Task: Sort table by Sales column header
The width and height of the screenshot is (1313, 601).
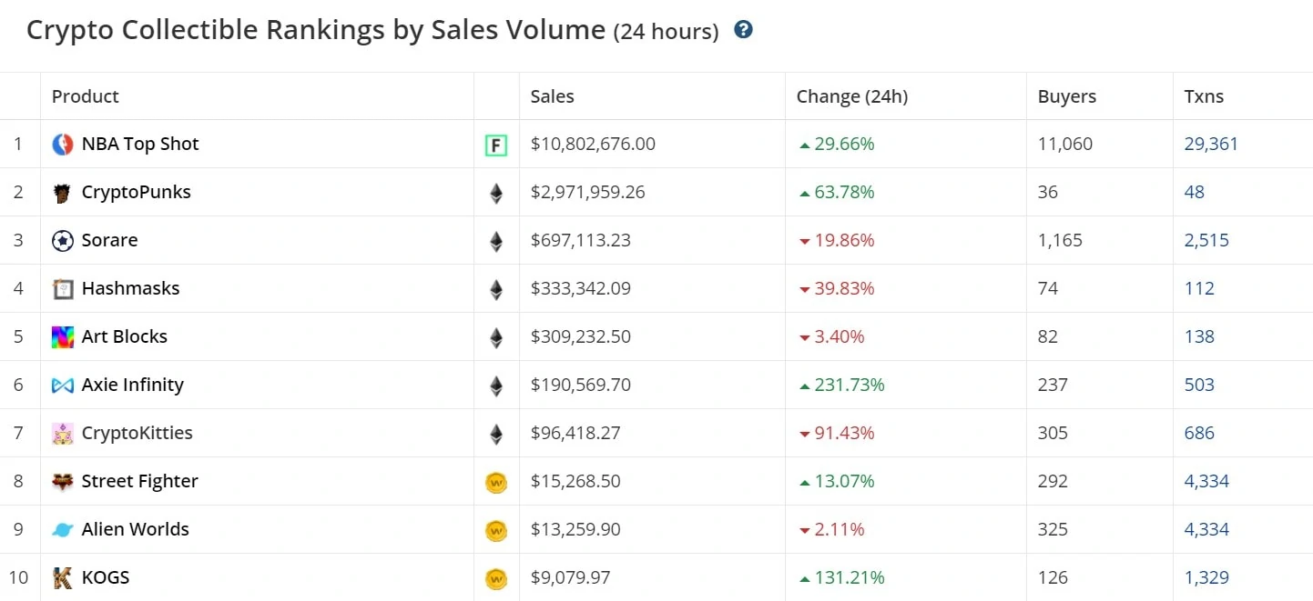Action: (553, 96)
